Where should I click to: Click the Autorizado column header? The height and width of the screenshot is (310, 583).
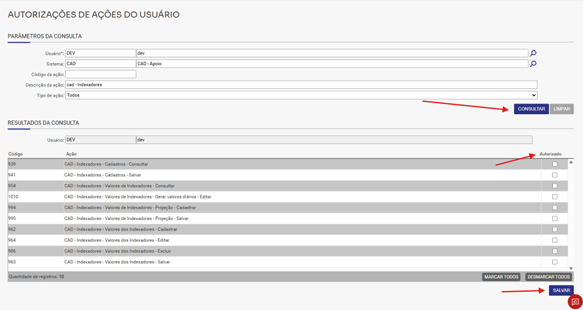point(551,154)
